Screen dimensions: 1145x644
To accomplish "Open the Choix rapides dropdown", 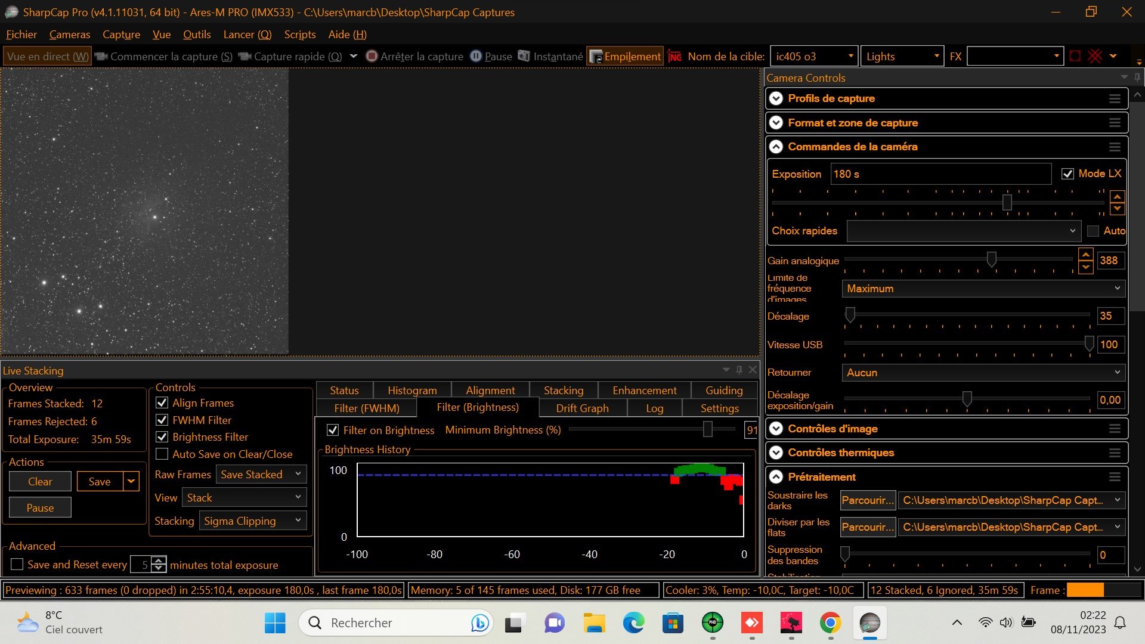I will [964, 231].
